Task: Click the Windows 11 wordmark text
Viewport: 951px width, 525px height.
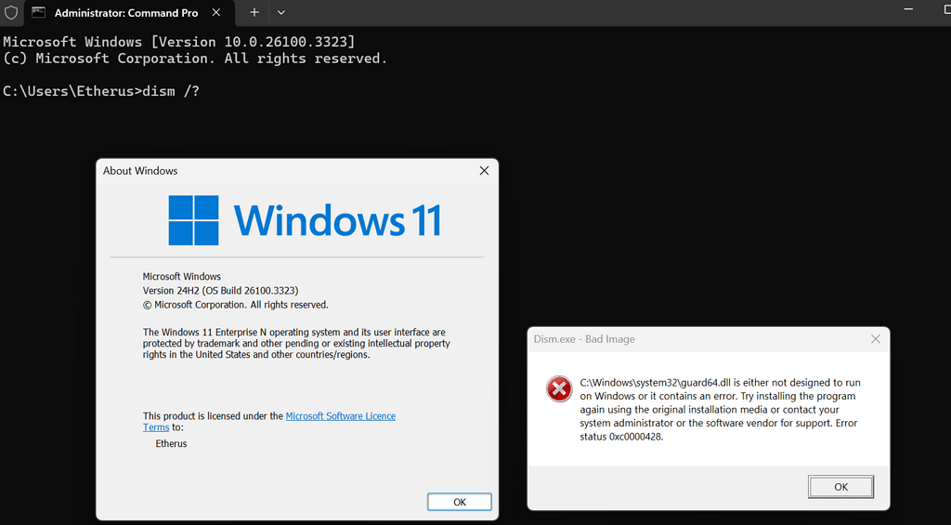Action: tap(337, 221)
